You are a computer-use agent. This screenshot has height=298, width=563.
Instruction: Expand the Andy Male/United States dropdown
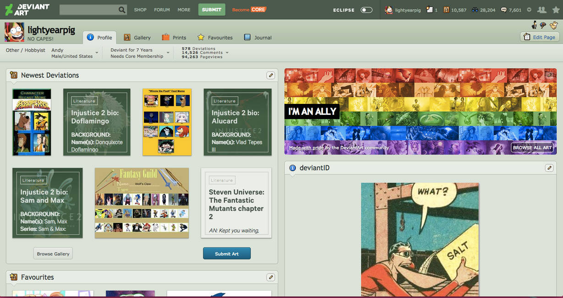pyautogui.click(x=97, y=53)
